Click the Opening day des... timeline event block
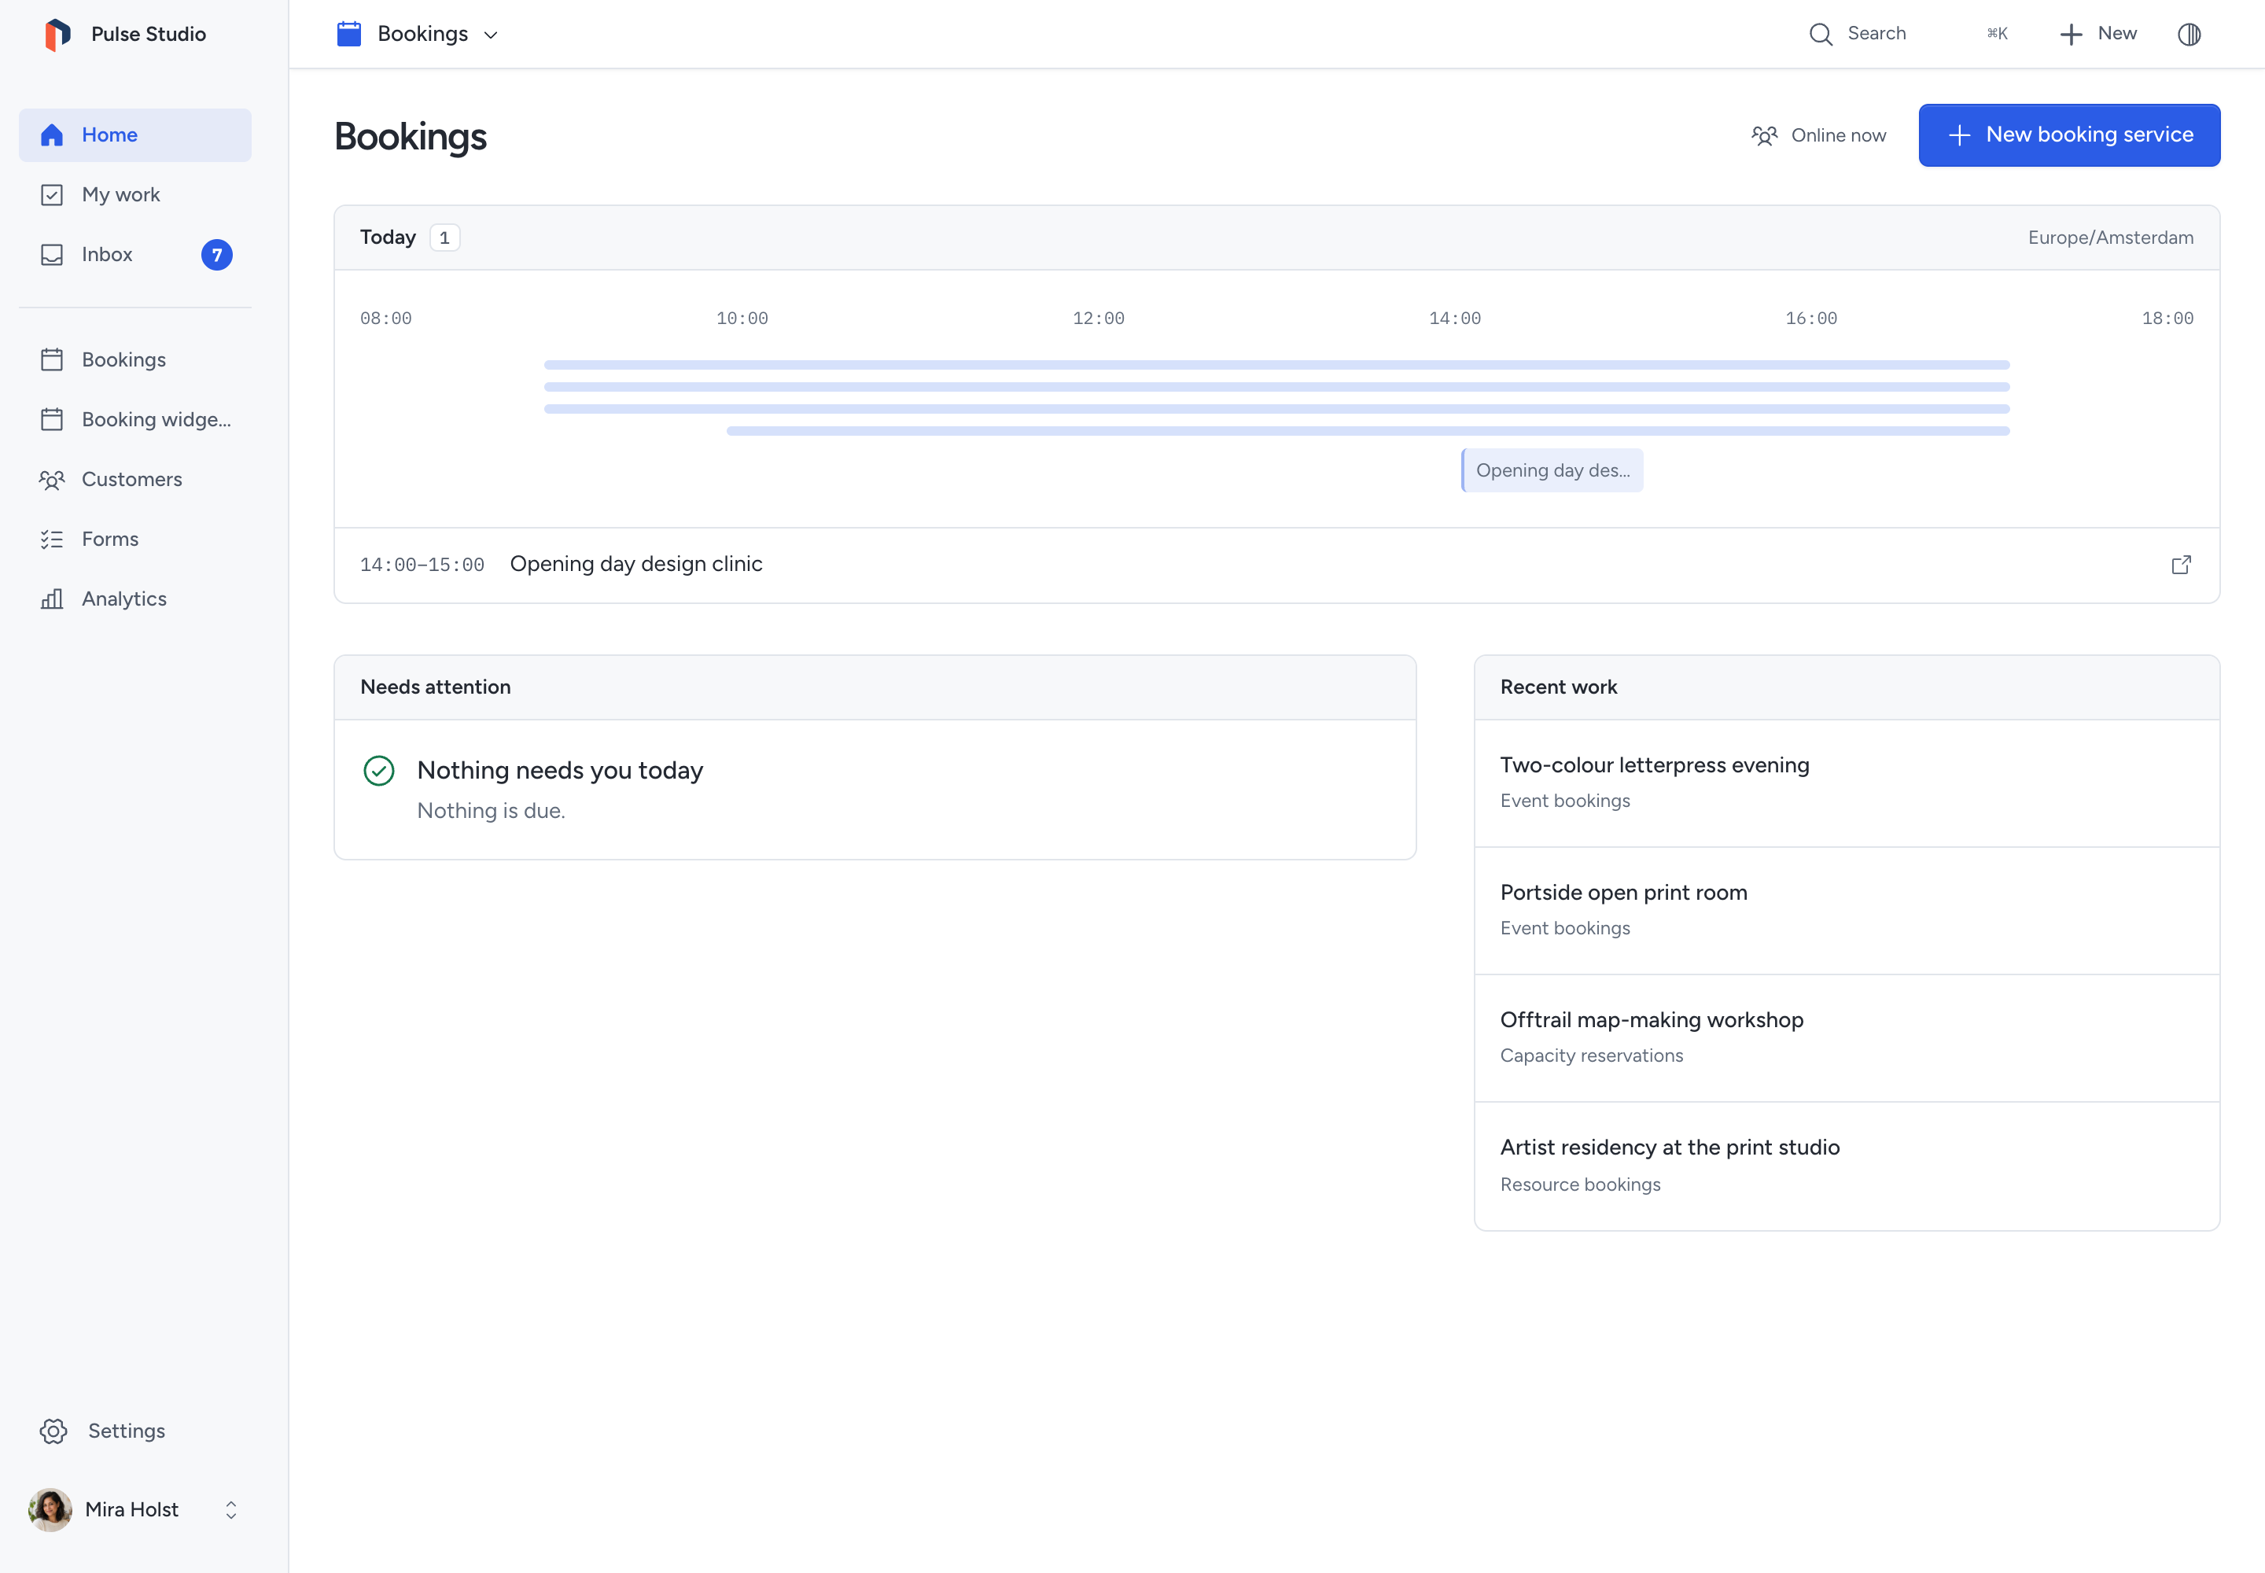 click(1552, 471)
